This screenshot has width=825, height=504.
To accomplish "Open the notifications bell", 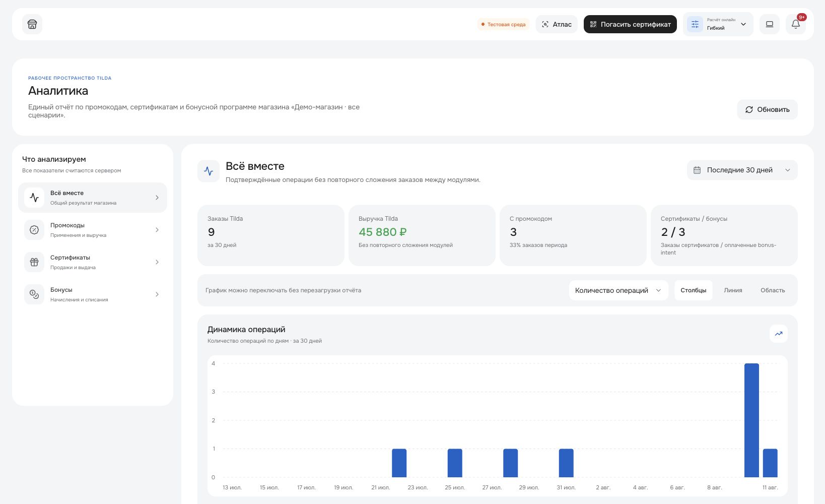I will click(x=796, y=24).
